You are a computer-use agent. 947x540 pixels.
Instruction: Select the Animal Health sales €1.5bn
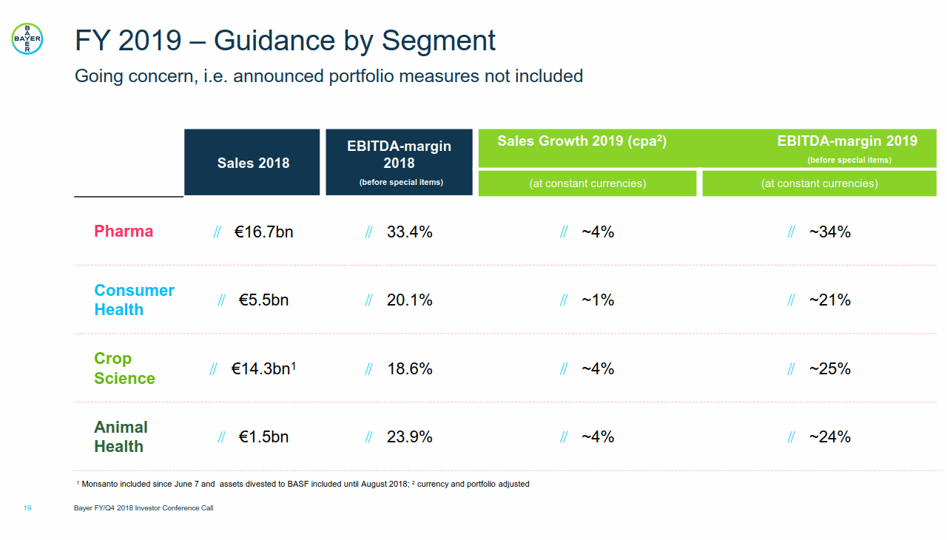coord(263,437)
